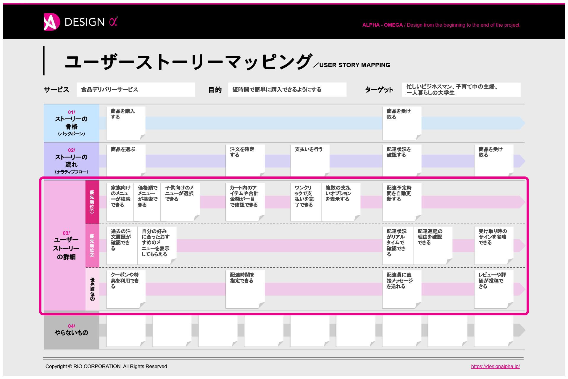Select the note ワンクリックで支払いを完了できる

tap(306, 202)
